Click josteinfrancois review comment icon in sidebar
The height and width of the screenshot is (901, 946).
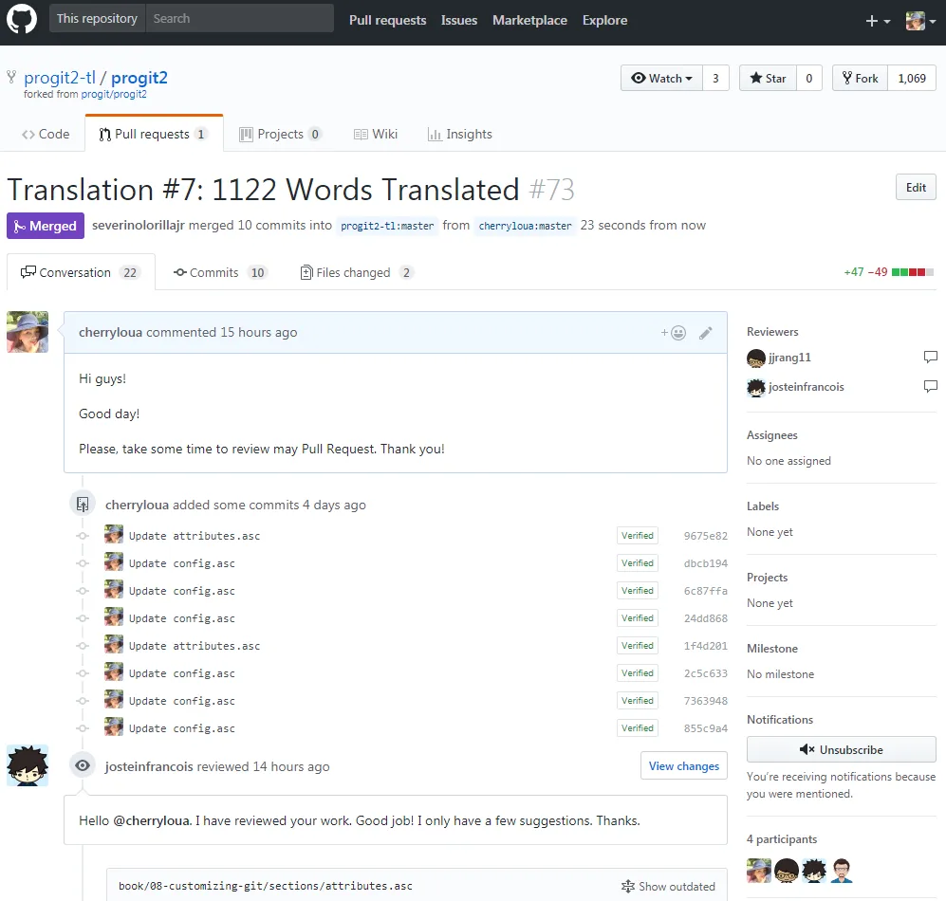coord(930,386)
